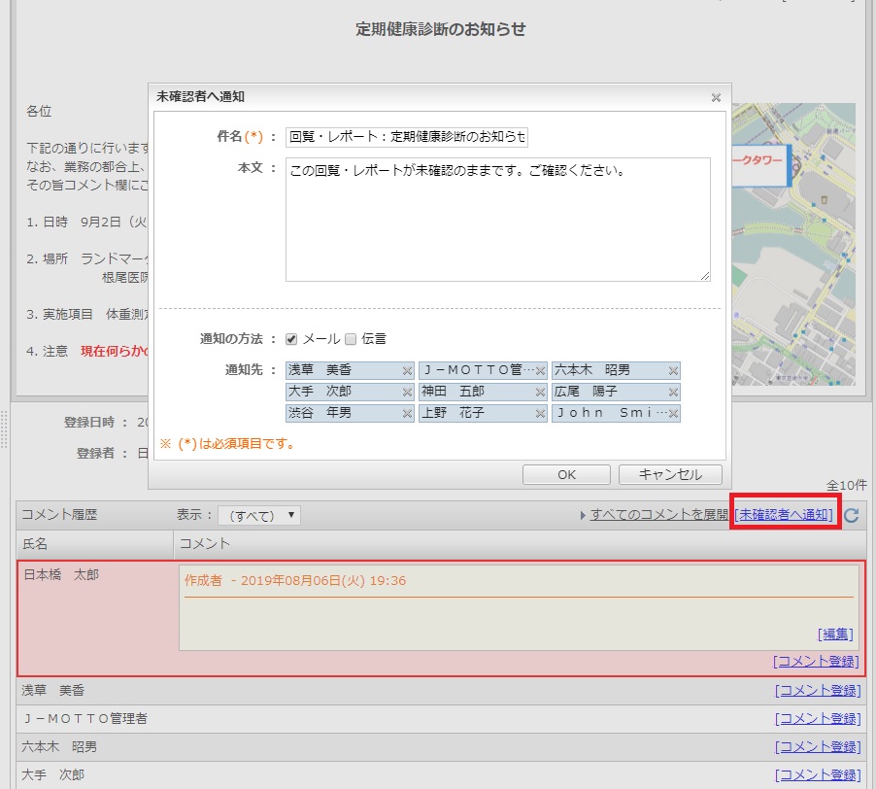This screenshot has width=876, height=789.
Task: Open the 表示 (すべて) dropdown
Action: pos(259,515)
